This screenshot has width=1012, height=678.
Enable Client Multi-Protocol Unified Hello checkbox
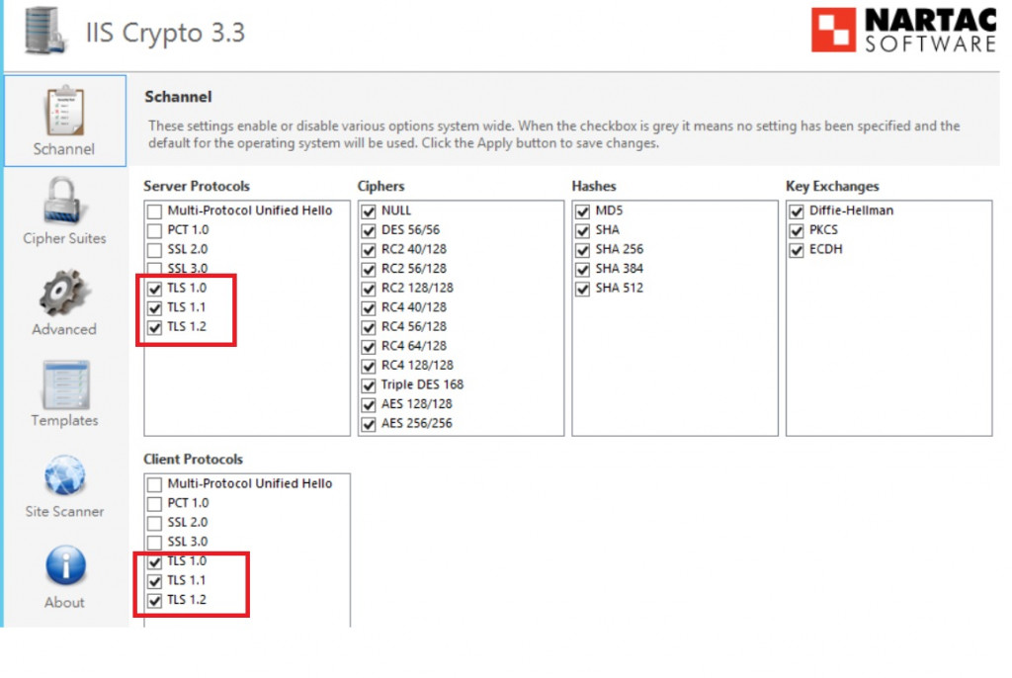pyautogui.click(x=154, y=484)
